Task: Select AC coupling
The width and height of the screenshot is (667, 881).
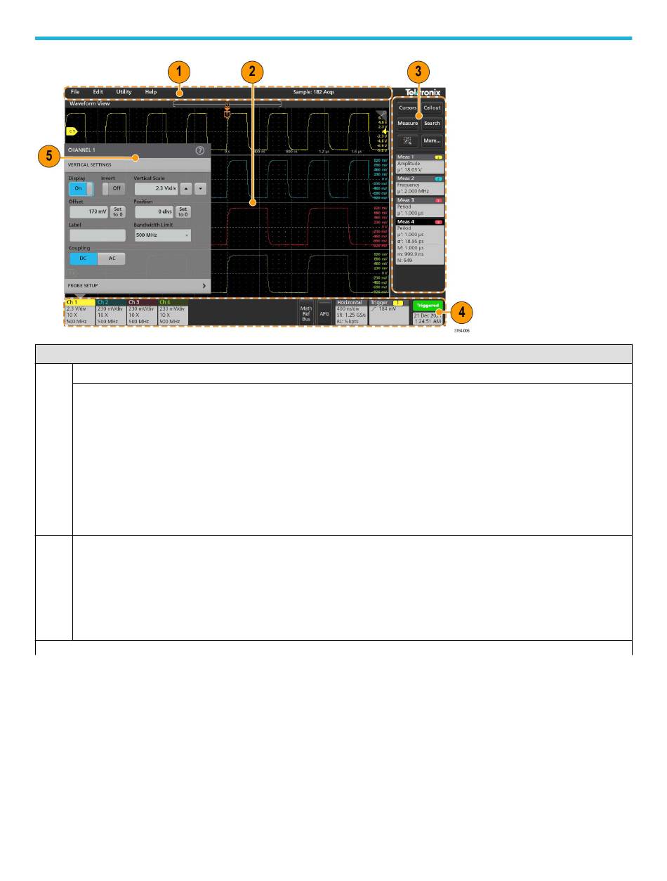Action: point(111,259)
